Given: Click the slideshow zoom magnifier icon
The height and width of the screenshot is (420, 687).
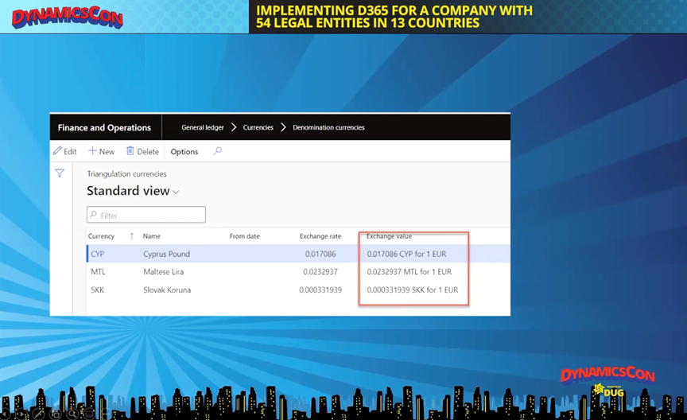Looking at the screenshot, I should coord(72,414).
